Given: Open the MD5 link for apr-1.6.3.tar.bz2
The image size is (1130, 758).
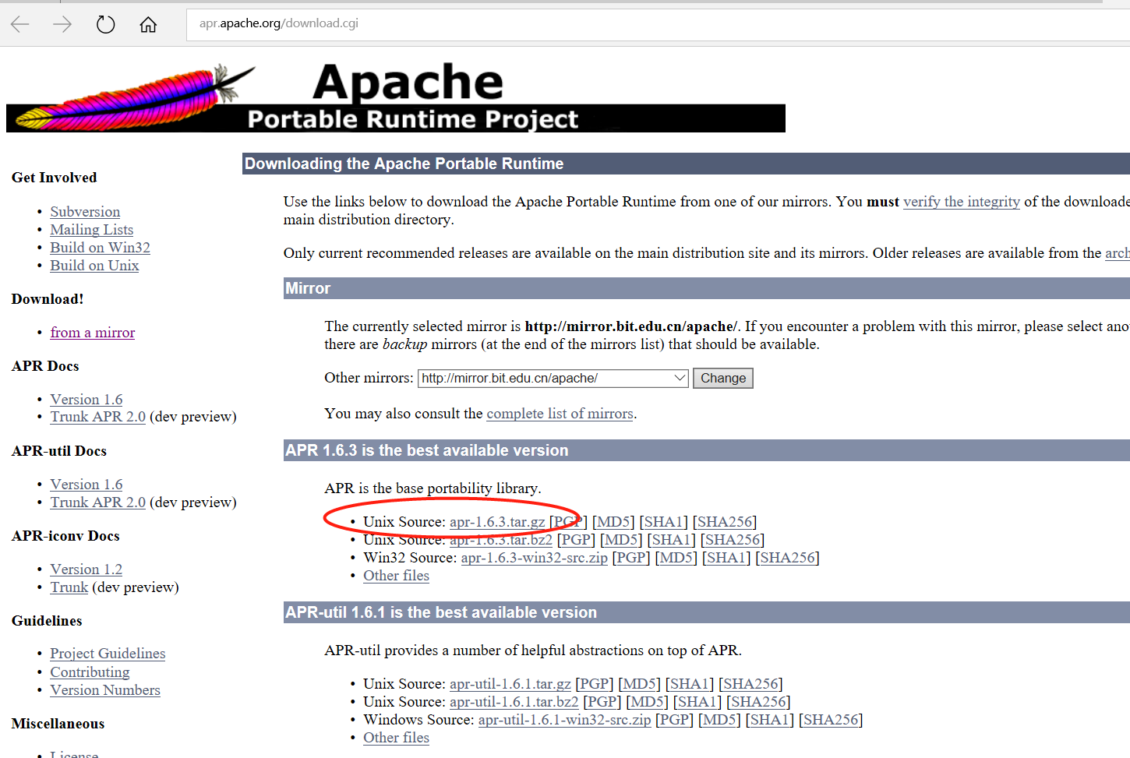Looking at the screenshot, I should [x=621, y=540].
